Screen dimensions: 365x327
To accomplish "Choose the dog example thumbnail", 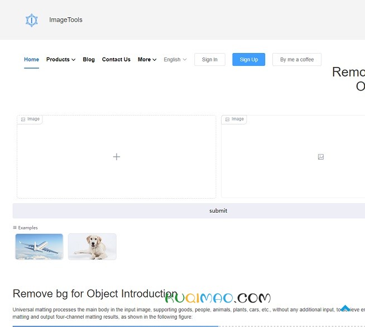I will coord(92,247).
